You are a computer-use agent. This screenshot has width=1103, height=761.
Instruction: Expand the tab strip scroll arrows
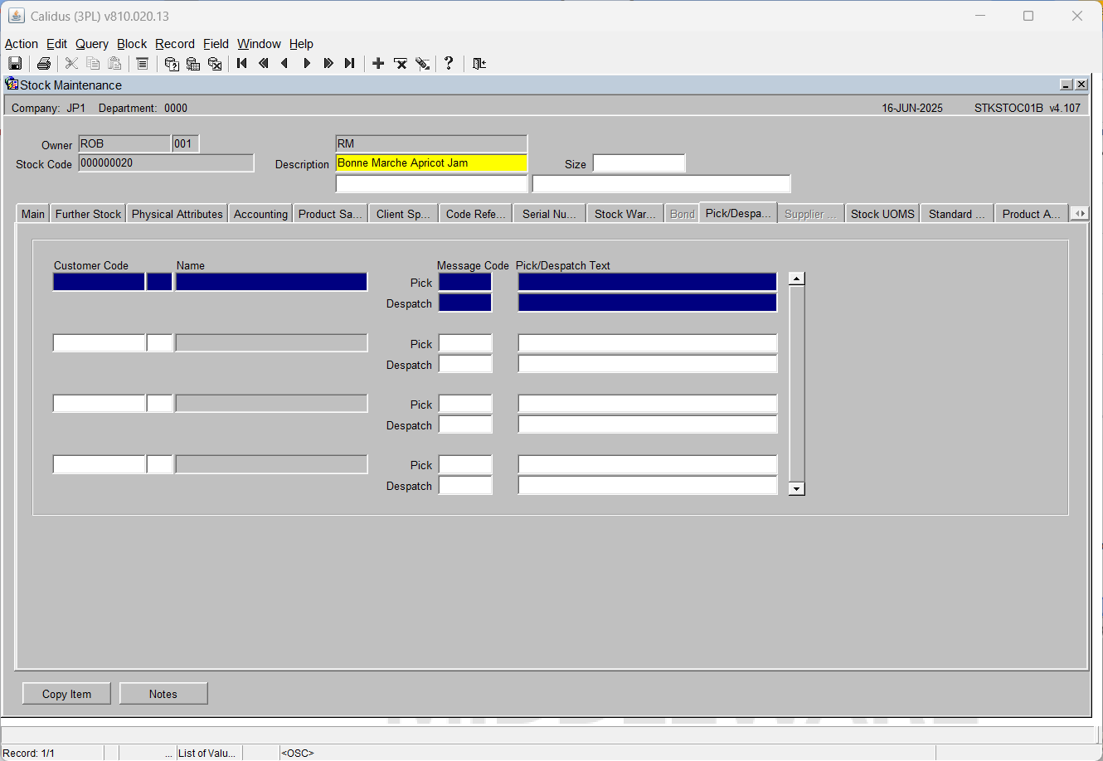(1080, 214)
